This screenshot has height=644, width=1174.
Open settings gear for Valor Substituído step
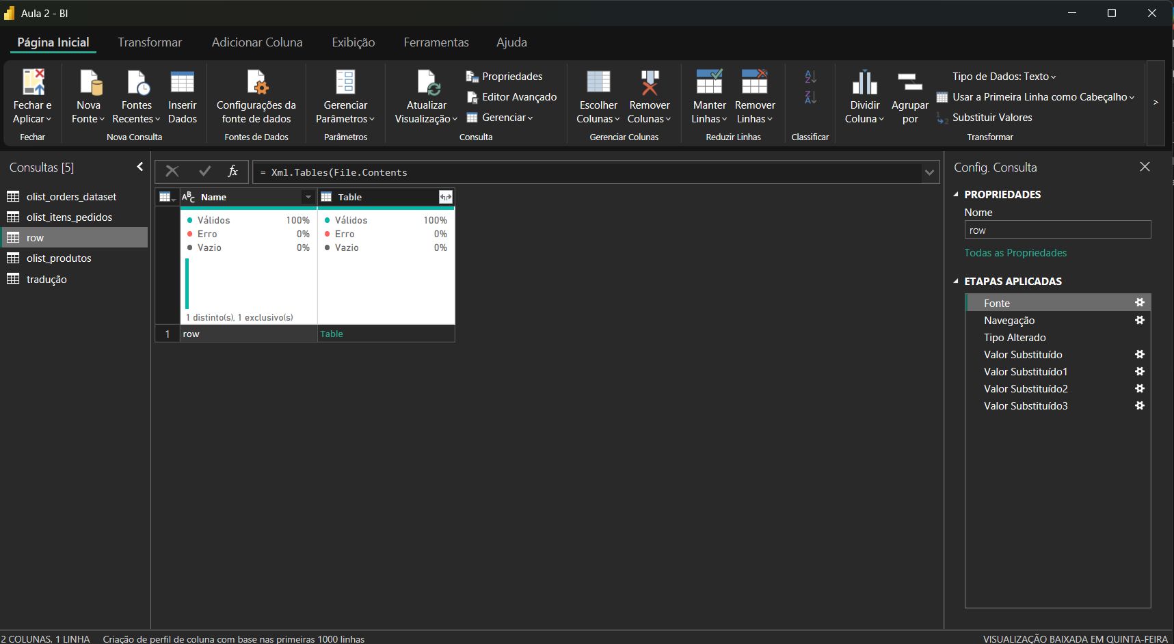coord(1140,354)
